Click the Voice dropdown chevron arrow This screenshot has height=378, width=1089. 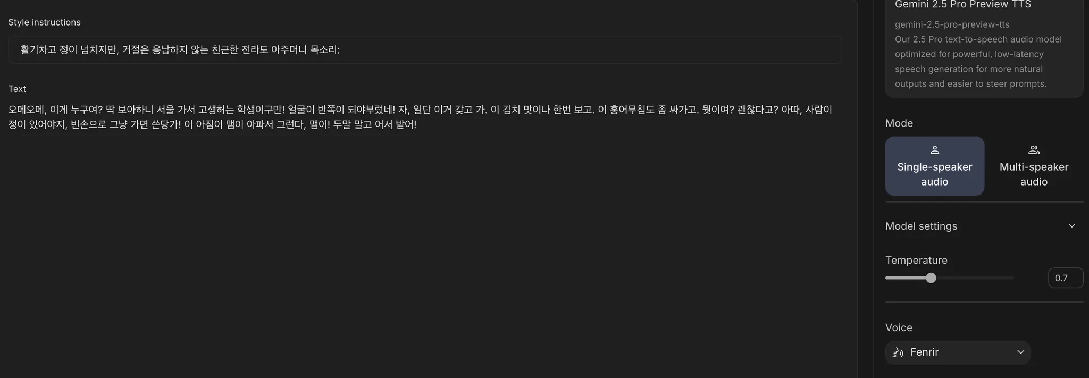pos(1020,352)
